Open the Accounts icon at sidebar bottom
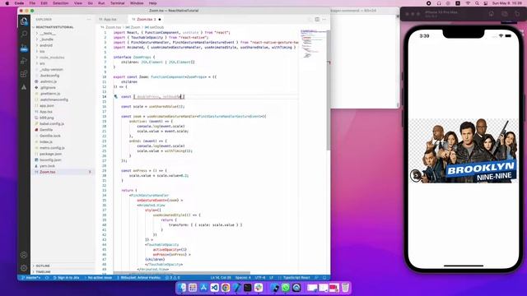Screen dimensions: 527x296 pyautogui.click(x=24, y=255)
